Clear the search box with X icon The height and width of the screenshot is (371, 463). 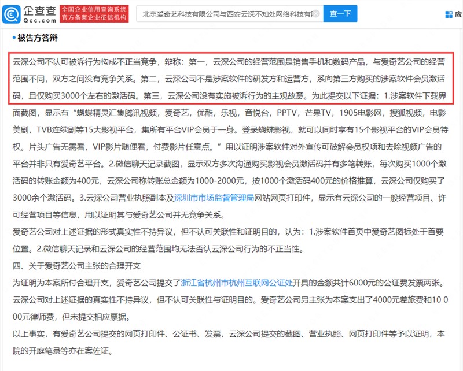pos(315,13)
